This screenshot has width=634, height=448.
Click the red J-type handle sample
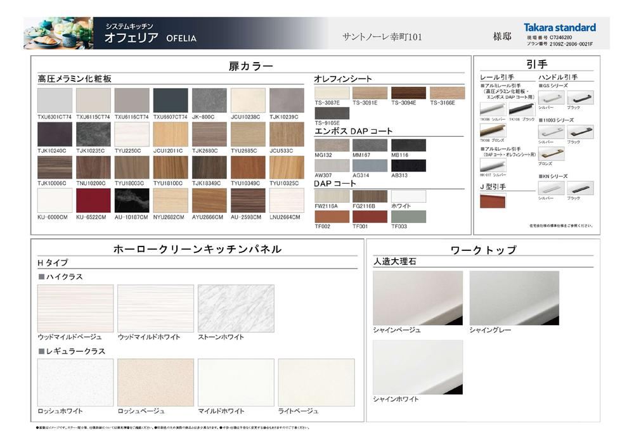(493, 201)
